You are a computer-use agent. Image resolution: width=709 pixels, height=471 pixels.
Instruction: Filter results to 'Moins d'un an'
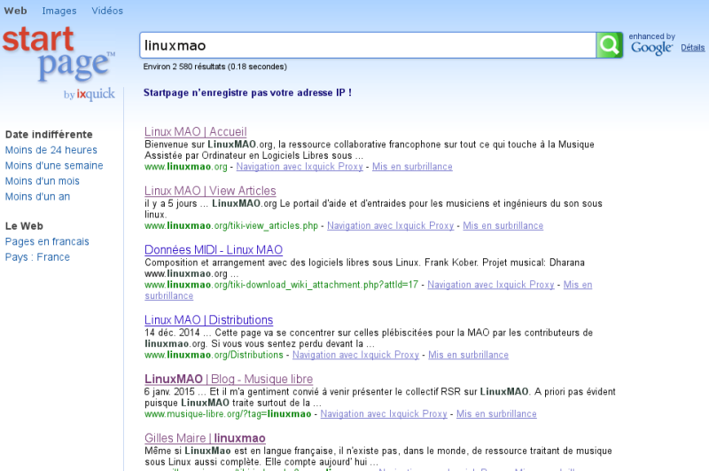(37, 197)
